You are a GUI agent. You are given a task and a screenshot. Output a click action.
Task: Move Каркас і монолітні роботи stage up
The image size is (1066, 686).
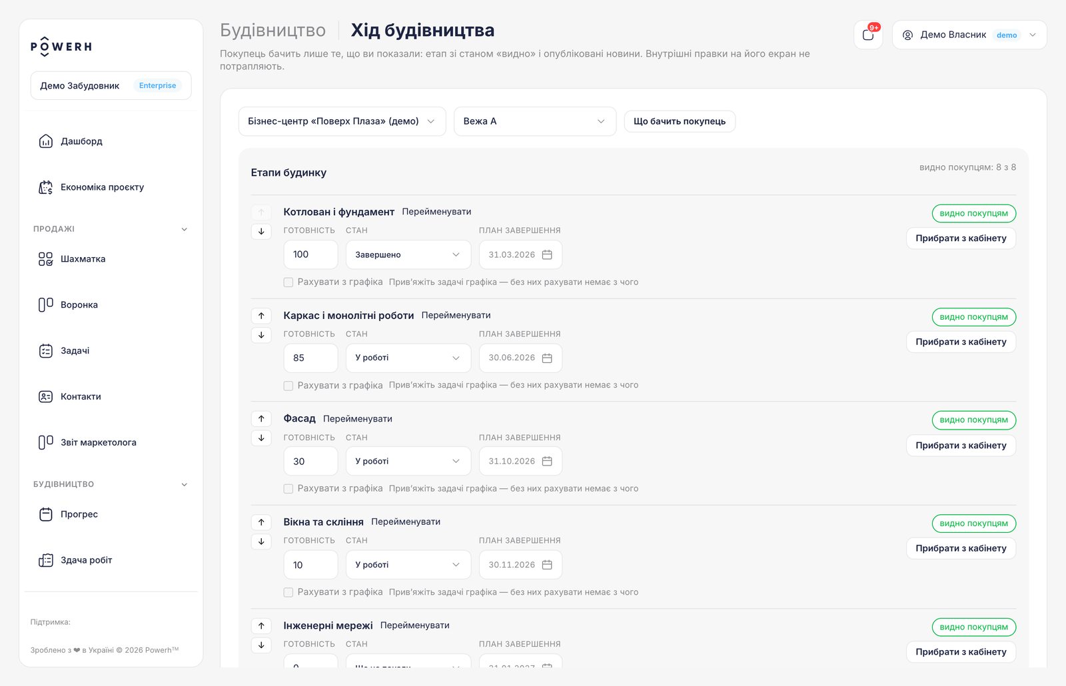(261, 316)
